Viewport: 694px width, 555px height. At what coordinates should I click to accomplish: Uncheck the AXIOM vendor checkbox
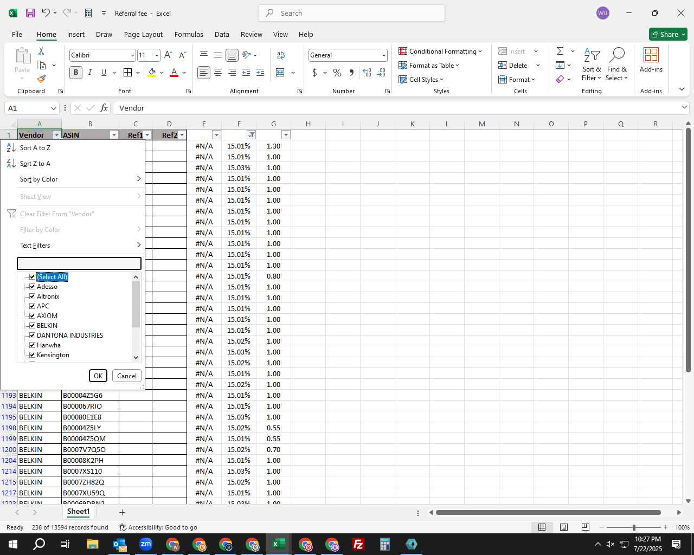[x=32, y=316]
